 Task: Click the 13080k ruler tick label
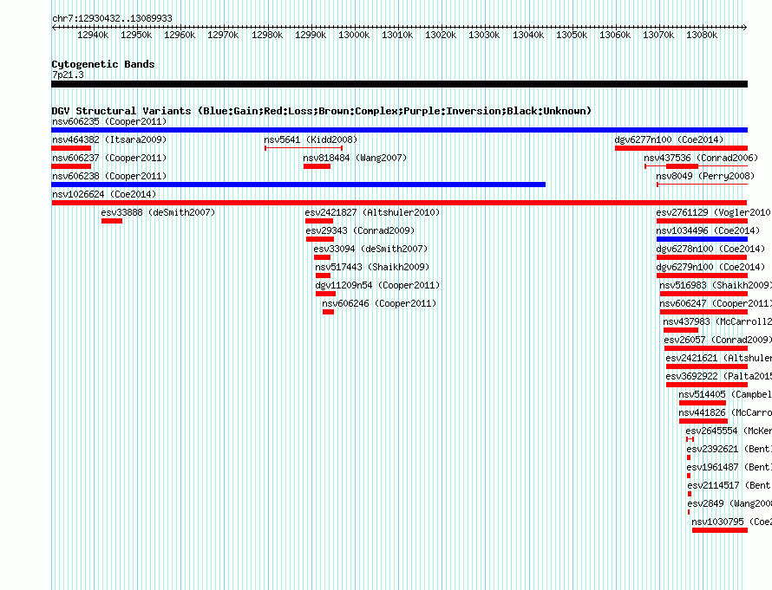[702, 35]
